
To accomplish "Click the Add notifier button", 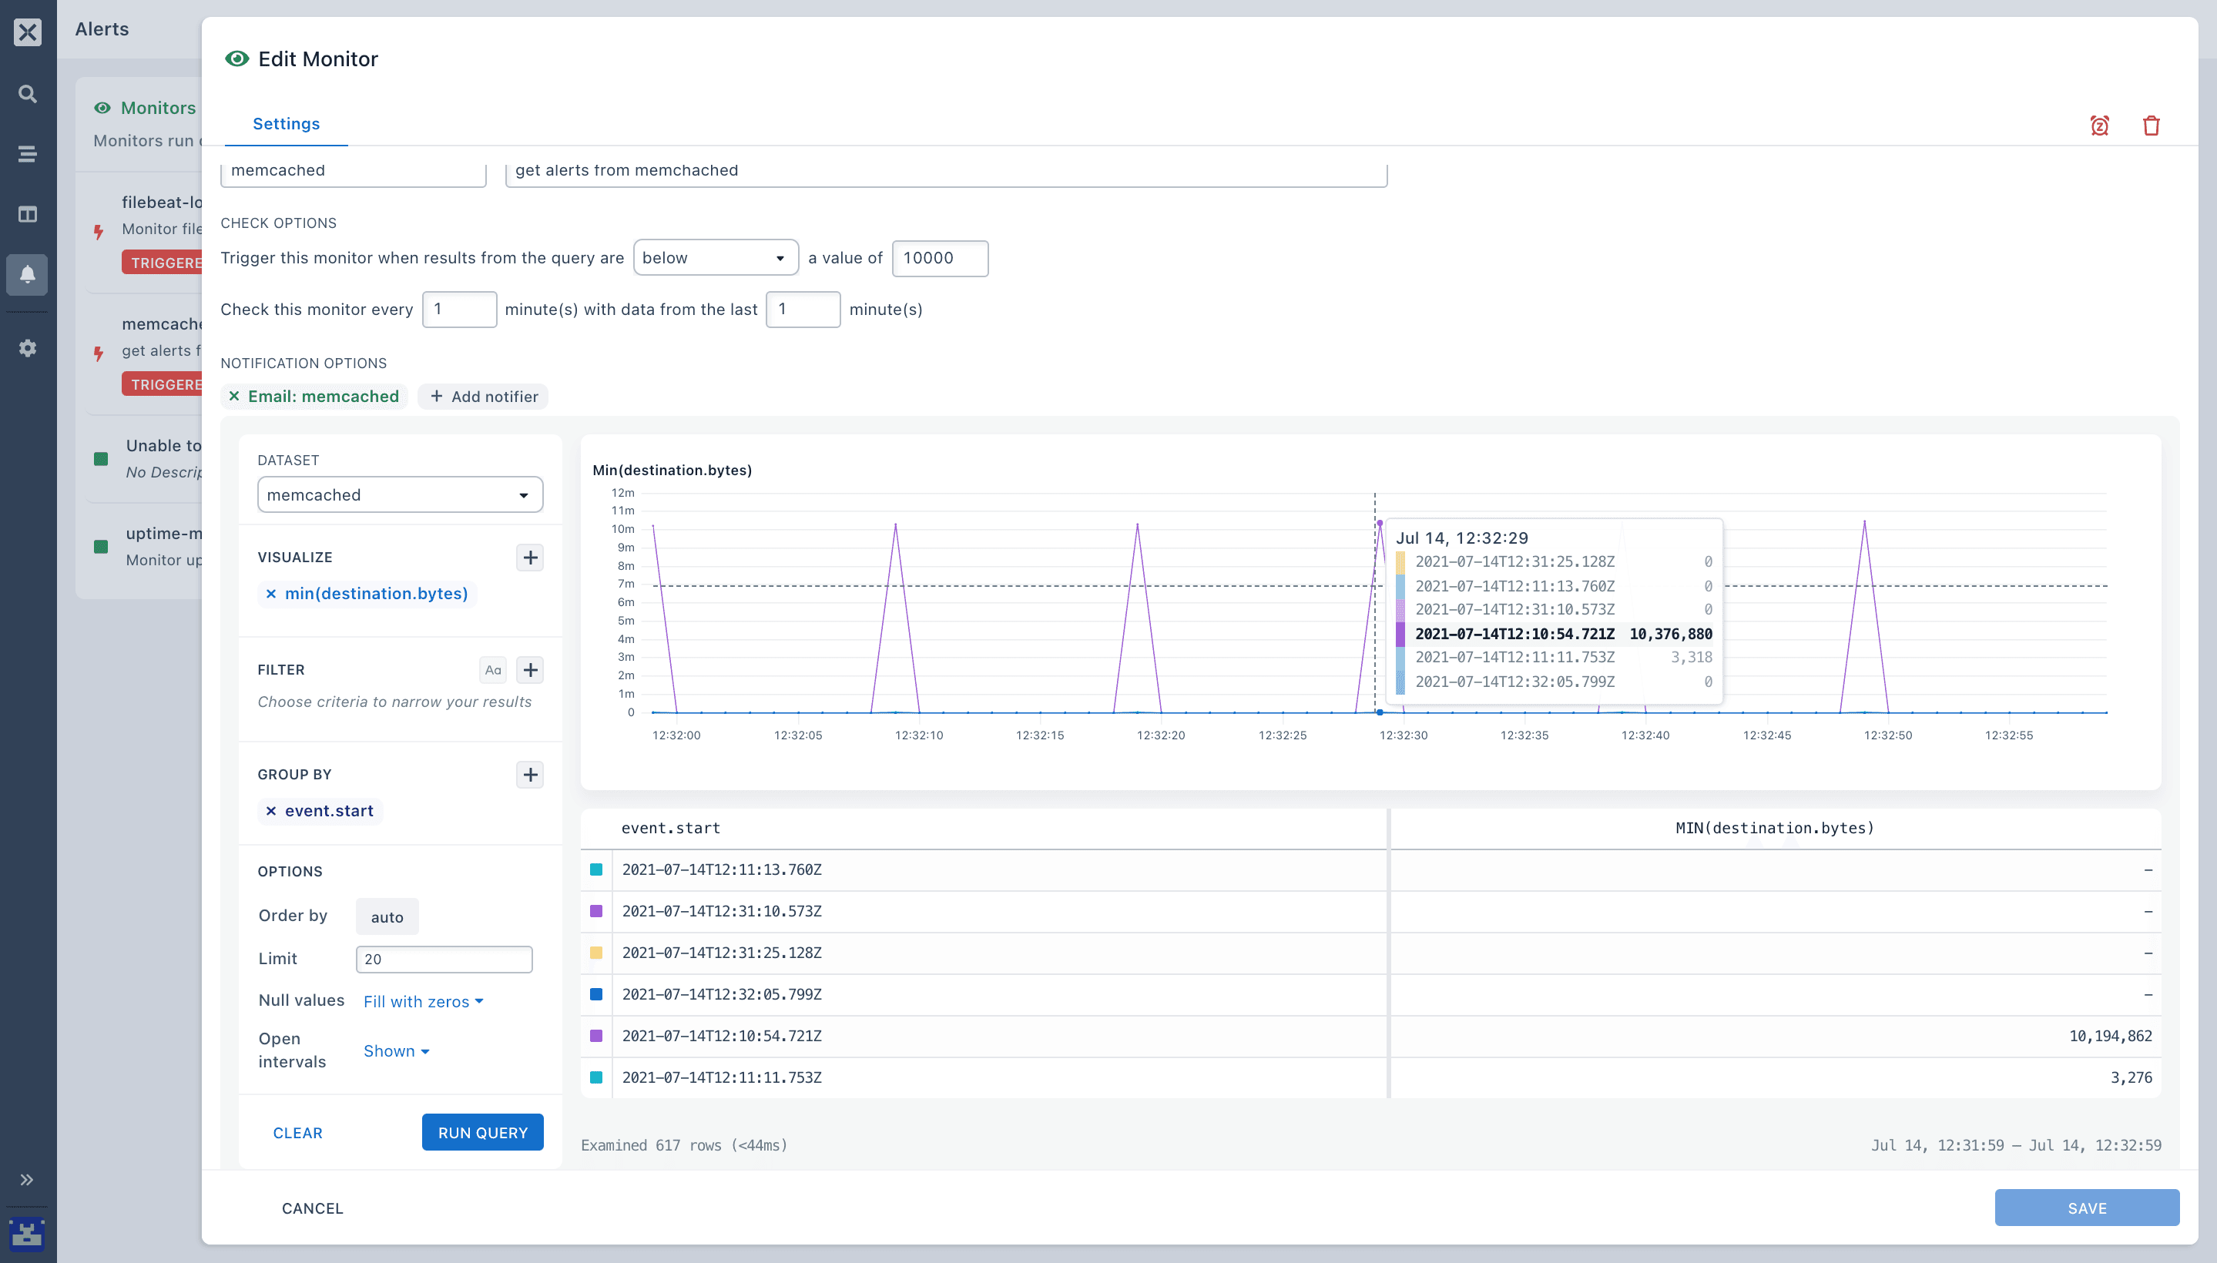I will pyautogui.click(x=483, y=397).
